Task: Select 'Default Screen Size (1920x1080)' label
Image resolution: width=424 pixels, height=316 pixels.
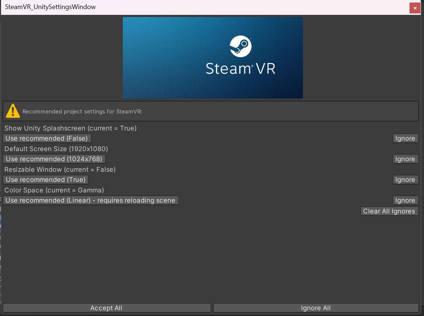Action: tap(56, 149)
